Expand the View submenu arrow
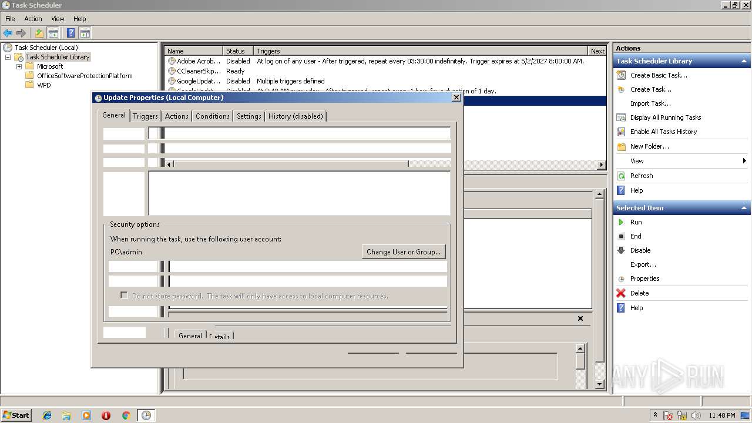Viewport: 752px width, 423px height. 744,161
